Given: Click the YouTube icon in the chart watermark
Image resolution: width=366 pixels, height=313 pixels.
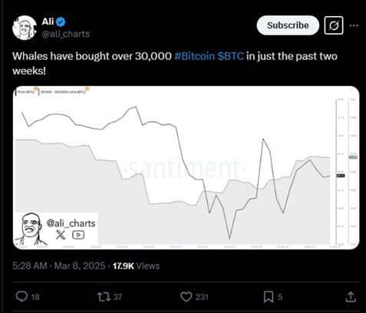Looking at the screenshot, I should click(78, 235).
